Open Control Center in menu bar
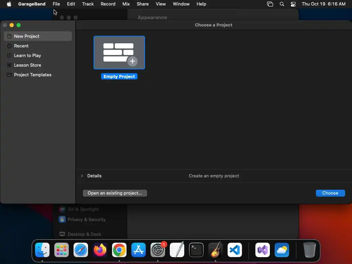 tap(293, 4)
